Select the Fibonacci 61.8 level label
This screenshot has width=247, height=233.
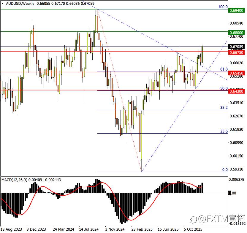(224, 69)
